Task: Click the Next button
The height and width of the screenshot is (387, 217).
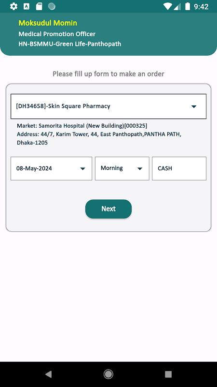Action: (108, 209)
